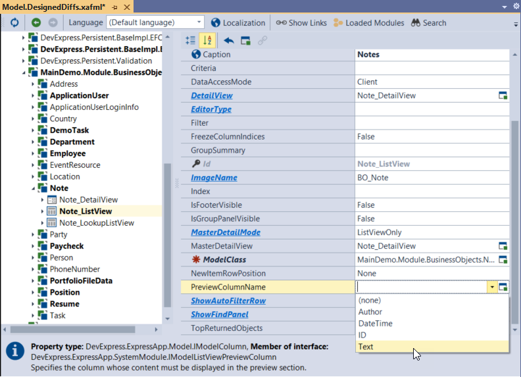The image size is (521, 377).
Task: Select Note_ListView in the tree
Action: pyautogui.click(x=86, y=211)
